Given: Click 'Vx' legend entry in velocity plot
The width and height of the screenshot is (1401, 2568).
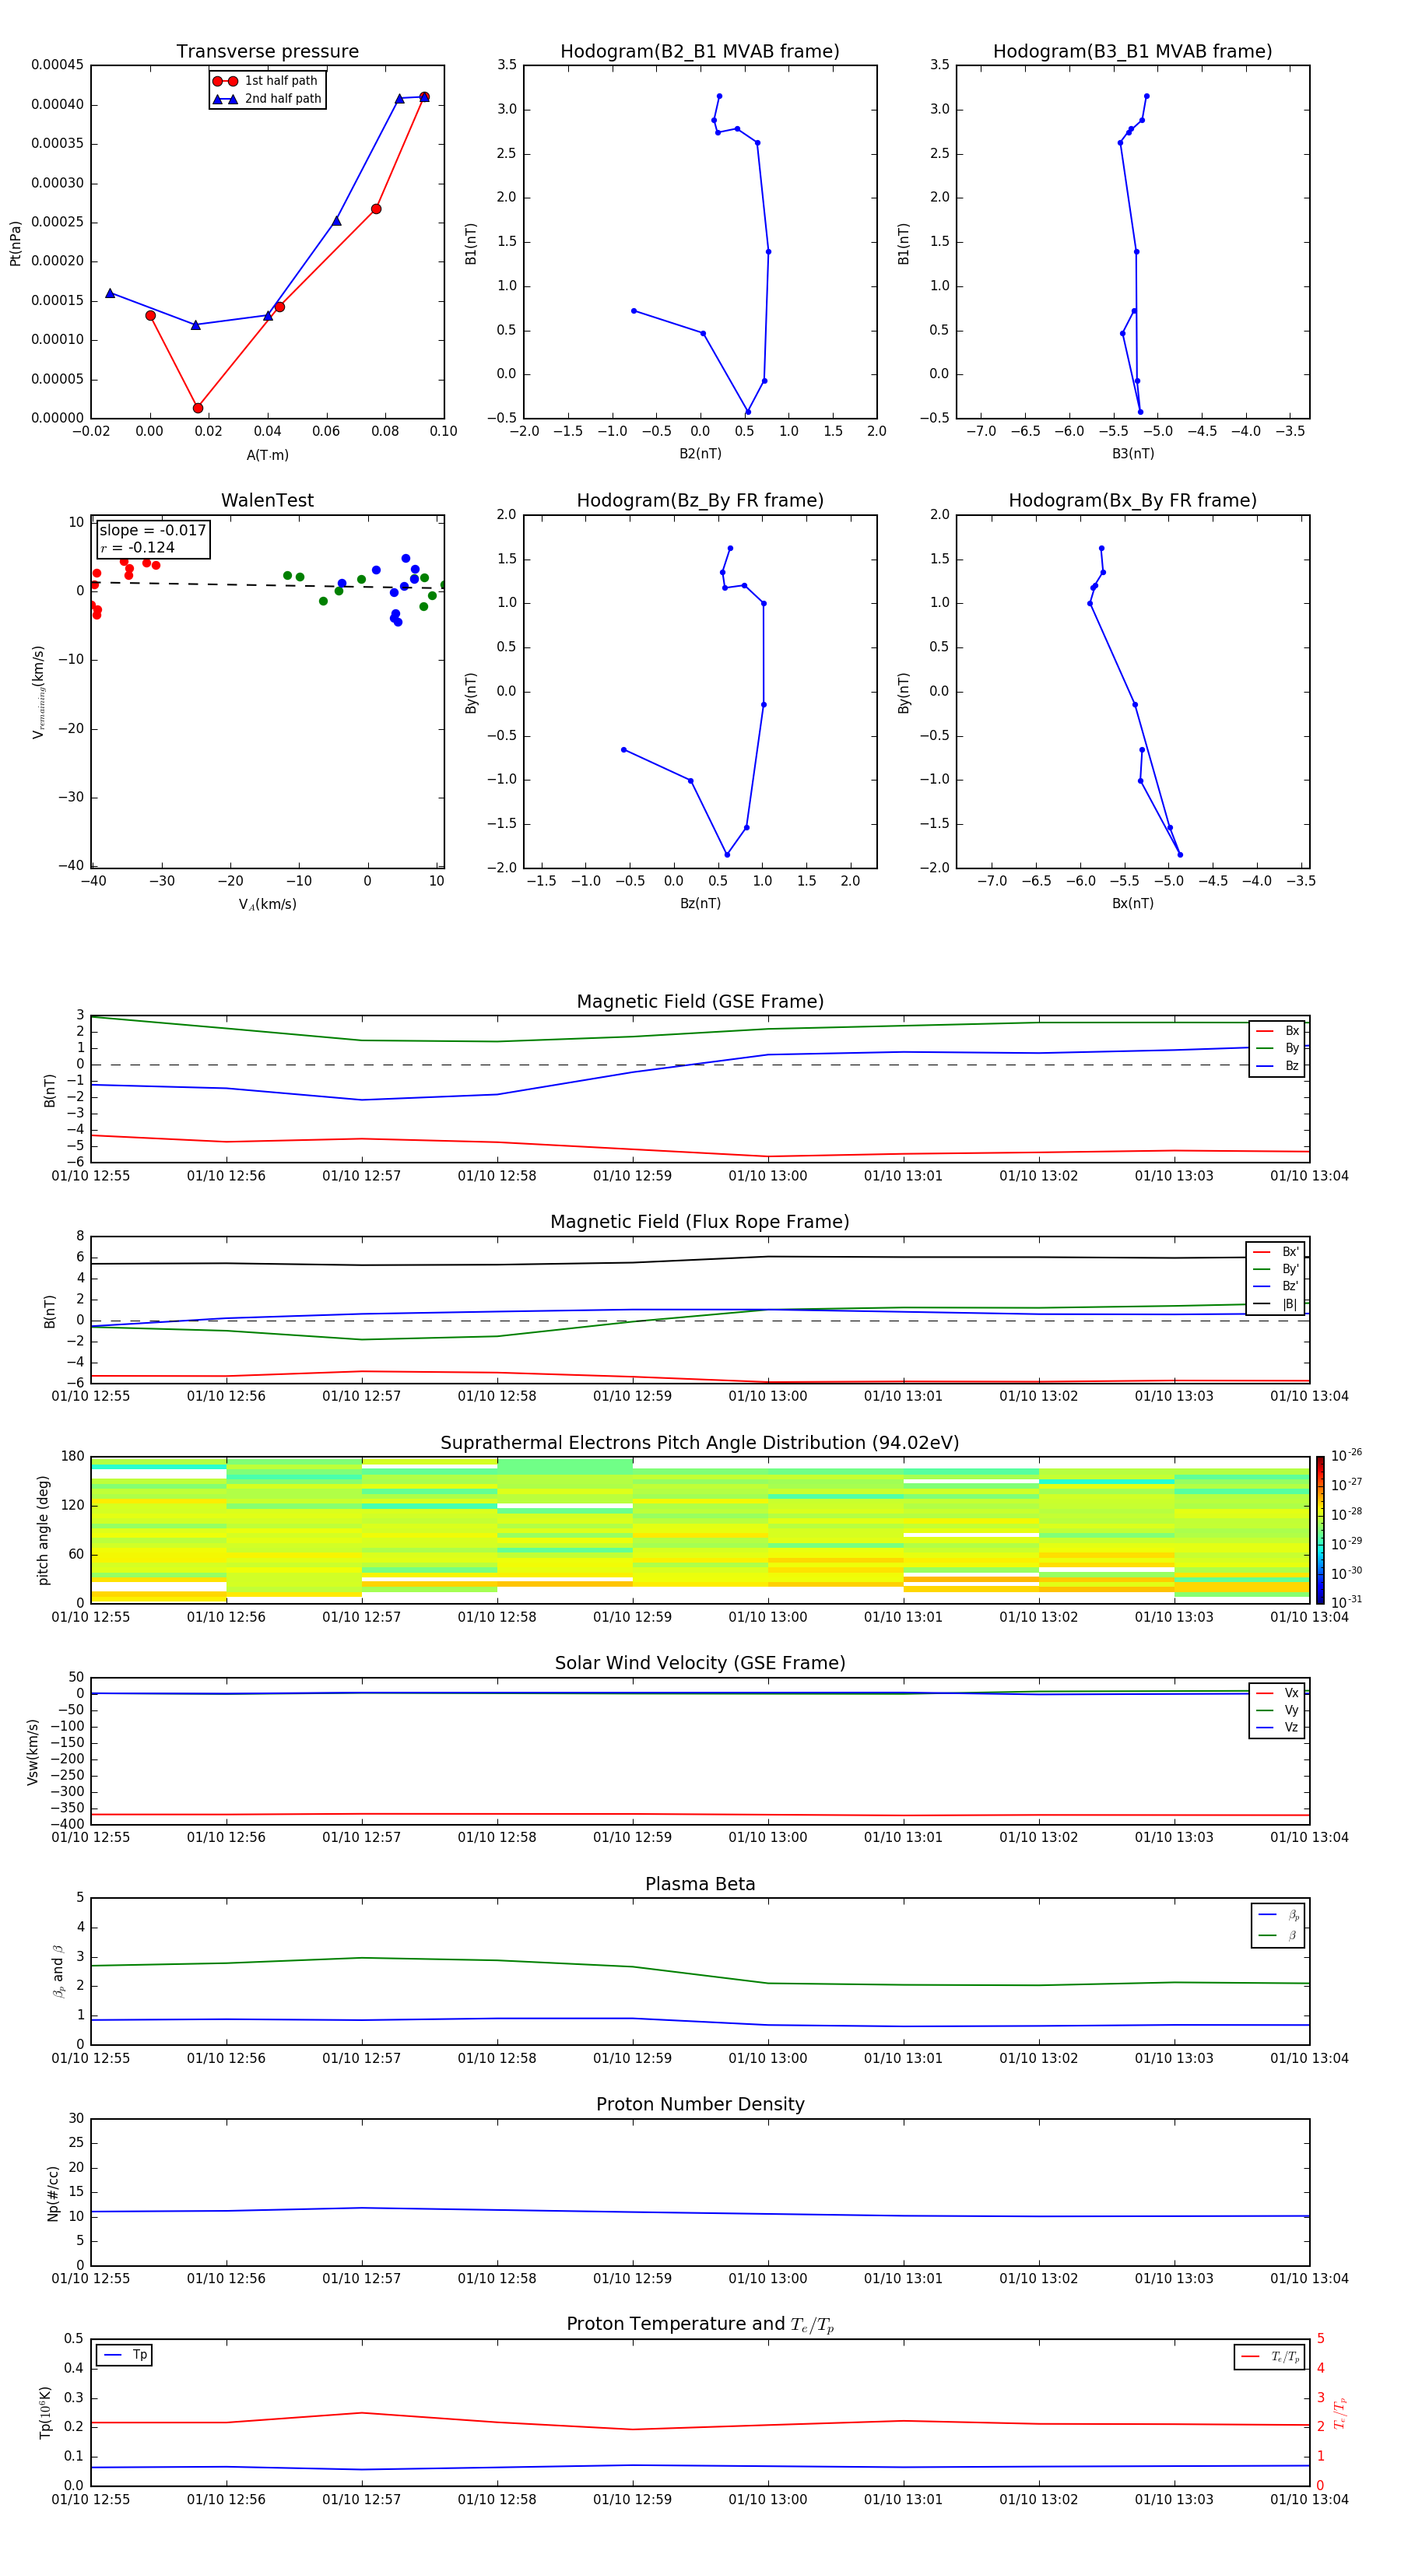Looking at the screenshot, I should 1277,1693.
